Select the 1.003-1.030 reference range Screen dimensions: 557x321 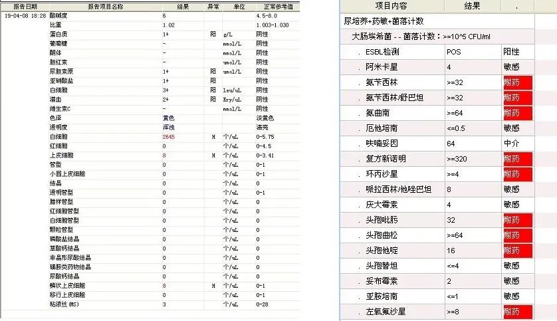tap(273, 25)
